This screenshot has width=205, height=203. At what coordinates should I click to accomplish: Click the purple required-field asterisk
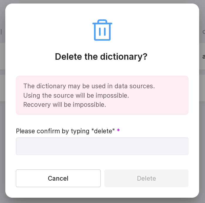tap(118, 130)
